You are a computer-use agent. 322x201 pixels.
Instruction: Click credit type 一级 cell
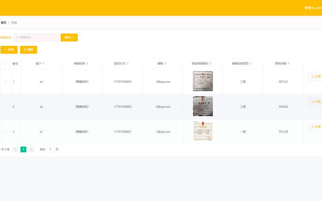coord(243,132)
